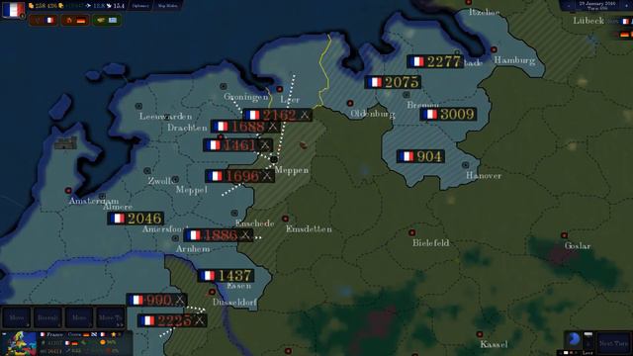The height and width of the screenshot is (356, 633).
Task: Click the Bielefeld city marker
Action: click(411, 233)
